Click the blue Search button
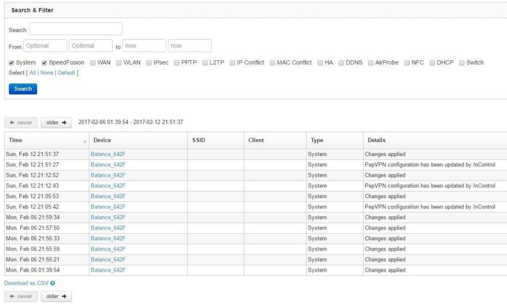 23,89
